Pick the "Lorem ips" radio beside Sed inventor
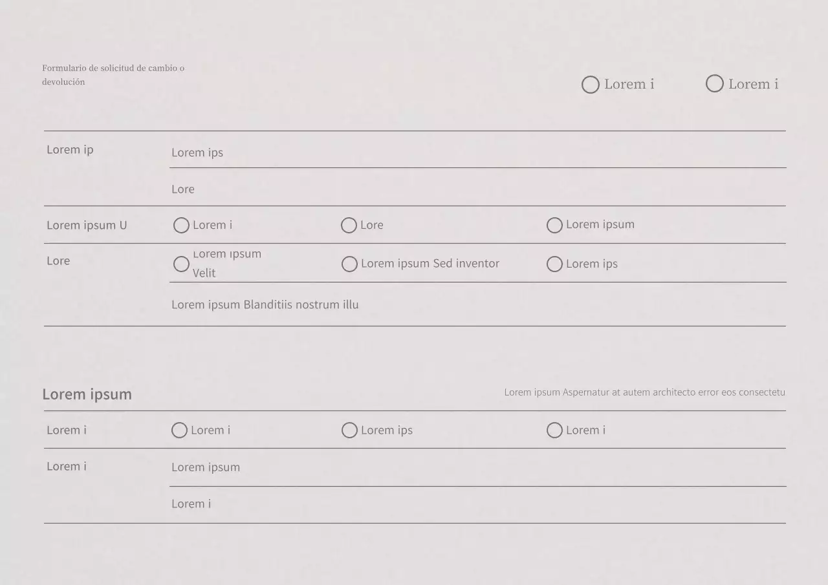The height and width of the screenshot is (585, 828). pos(554,264)
